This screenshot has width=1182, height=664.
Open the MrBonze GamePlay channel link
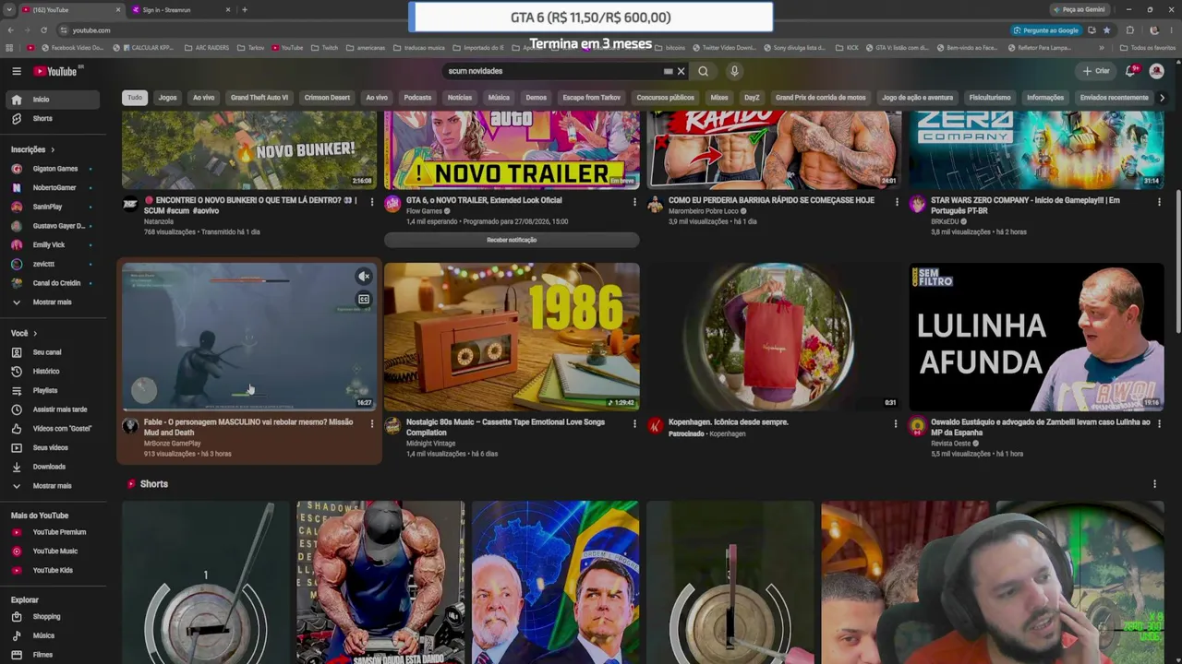(x=172, y=444)
